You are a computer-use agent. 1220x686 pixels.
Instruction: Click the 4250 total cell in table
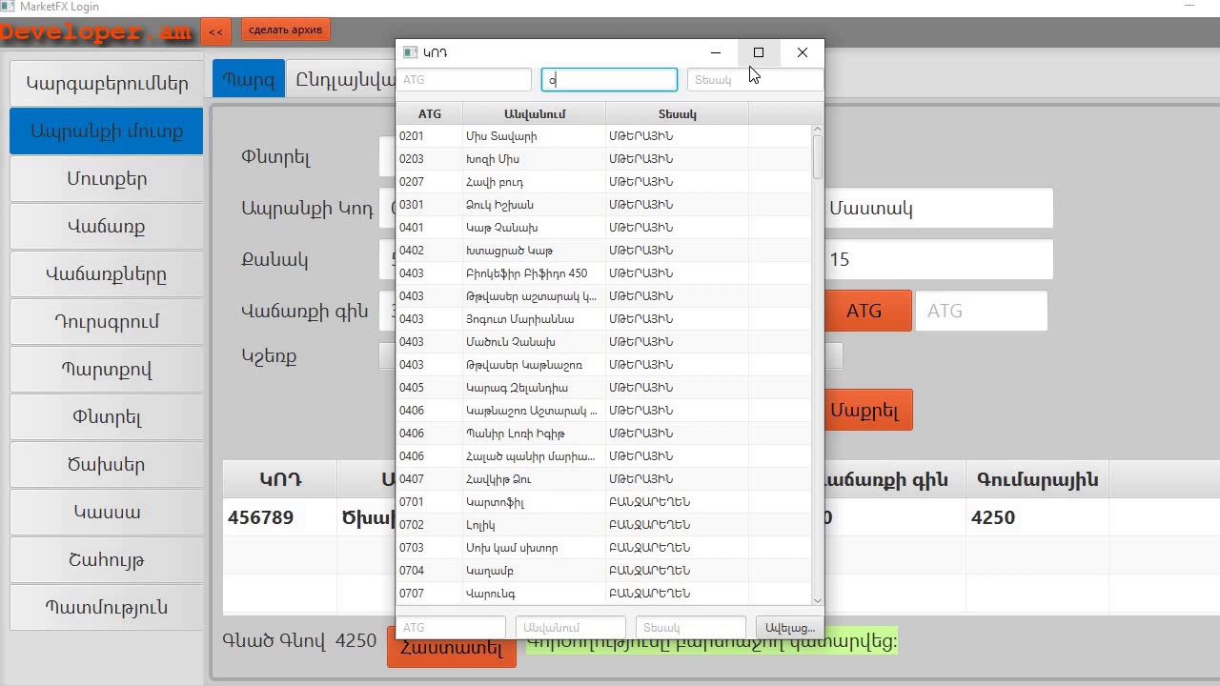(x=1037, y=517)
